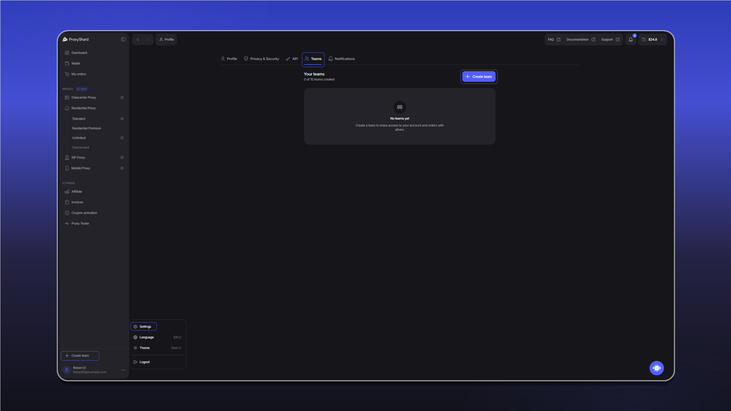731x411 pixels.
Task: Click the Profile breadcrumb button
Action: (x=166, y=40)
